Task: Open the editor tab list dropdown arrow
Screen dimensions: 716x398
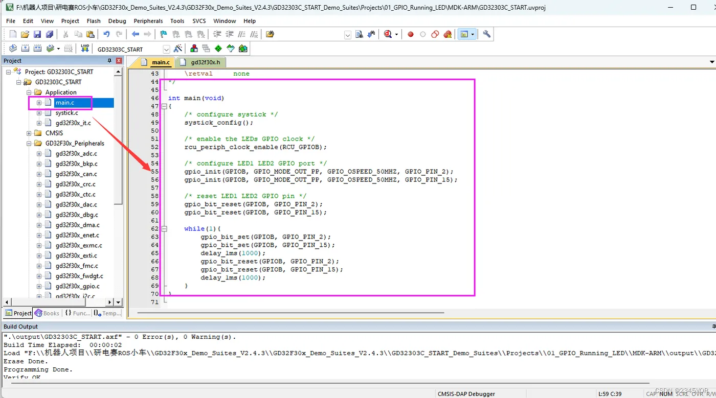Action: [x=712, y=62]
